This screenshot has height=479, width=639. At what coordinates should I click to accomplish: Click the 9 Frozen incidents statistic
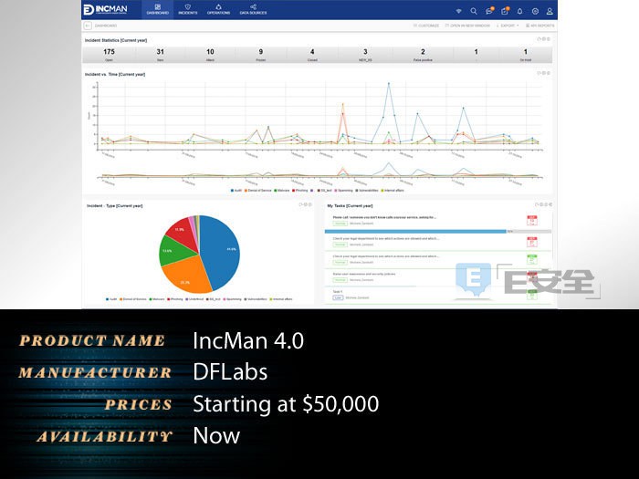point(261,55)
